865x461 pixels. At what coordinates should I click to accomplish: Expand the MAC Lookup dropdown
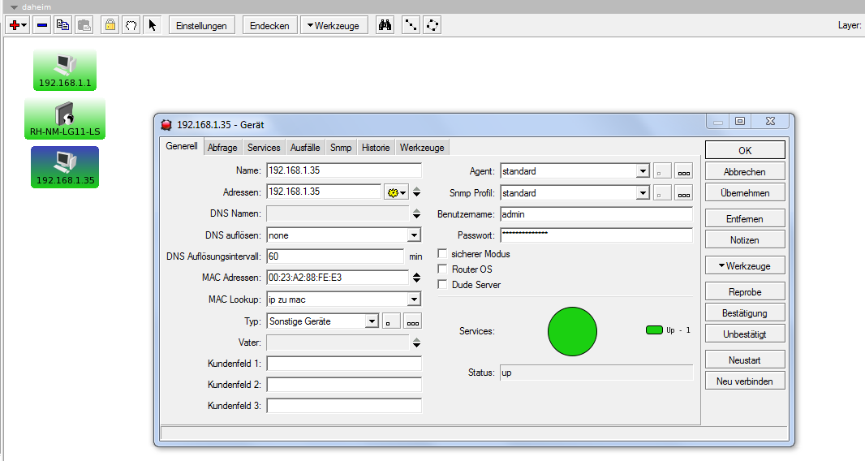(414, 299)
